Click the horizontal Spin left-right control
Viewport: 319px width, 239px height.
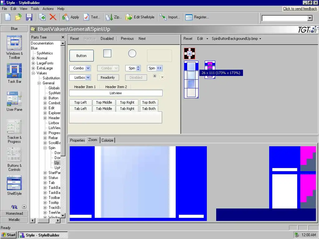(x=159, y=68)
